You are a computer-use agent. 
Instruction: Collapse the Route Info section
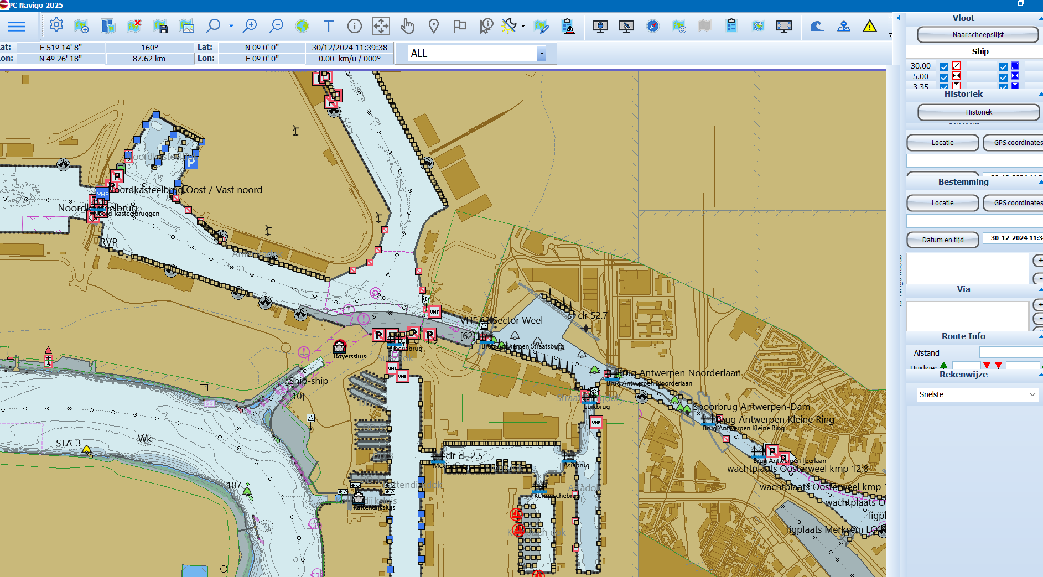[x=1040, y=336]
